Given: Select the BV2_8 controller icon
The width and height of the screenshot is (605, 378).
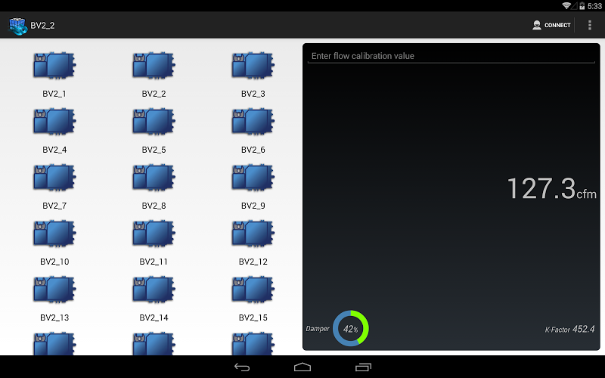Looking at the screenshot, I should point(154,178).
